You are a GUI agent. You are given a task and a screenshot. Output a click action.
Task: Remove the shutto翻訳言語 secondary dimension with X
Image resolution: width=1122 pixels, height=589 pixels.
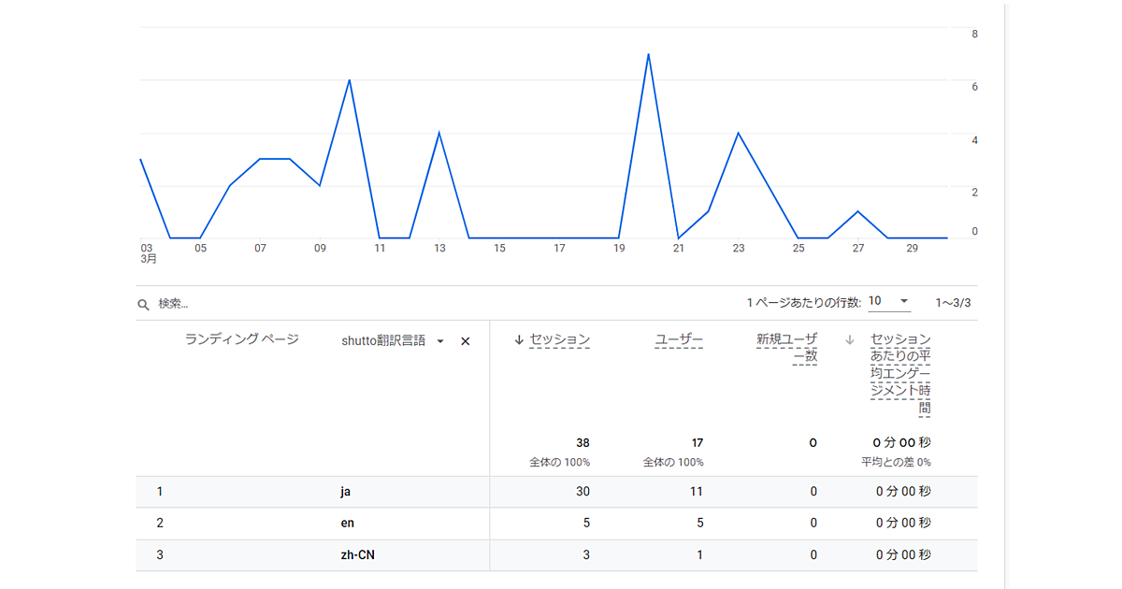pyautogui.click(x=466, y=341)
